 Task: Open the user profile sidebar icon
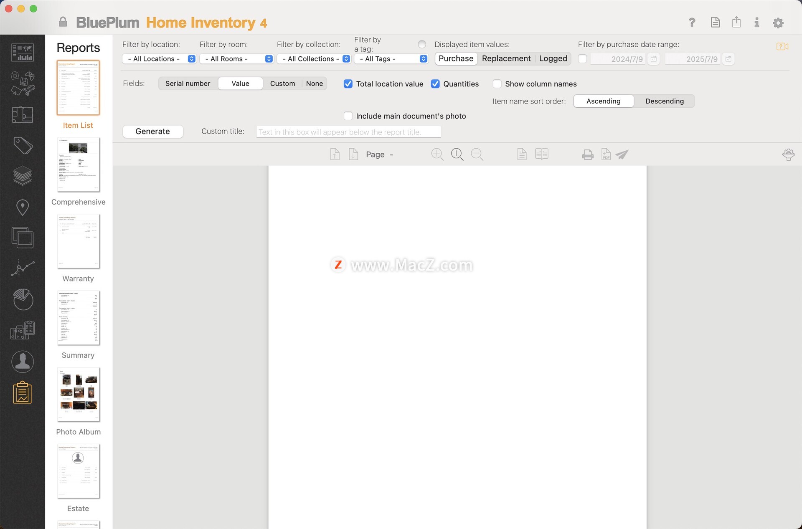[23, 362]
